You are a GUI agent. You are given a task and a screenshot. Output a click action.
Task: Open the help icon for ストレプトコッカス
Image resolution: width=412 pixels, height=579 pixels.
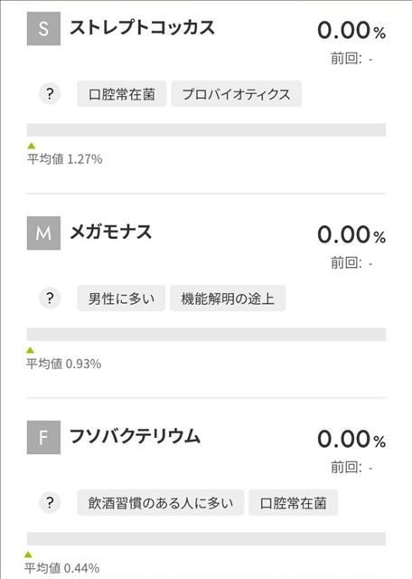tap(50, 94)
